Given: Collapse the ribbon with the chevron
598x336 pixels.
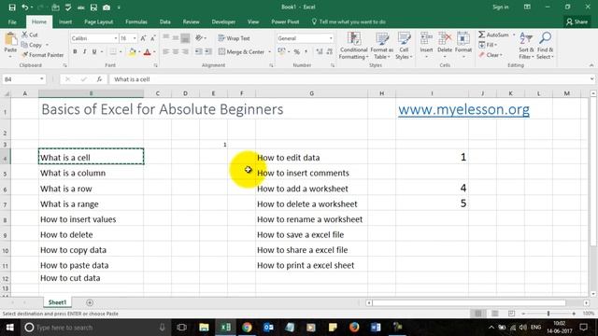Looking at the screenshot, I should point(591,65).
